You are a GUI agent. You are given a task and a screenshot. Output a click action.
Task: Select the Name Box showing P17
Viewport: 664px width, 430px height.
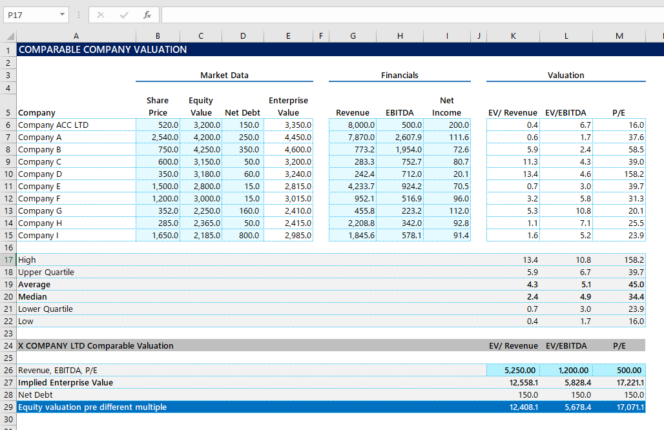(x=29, y=14)
